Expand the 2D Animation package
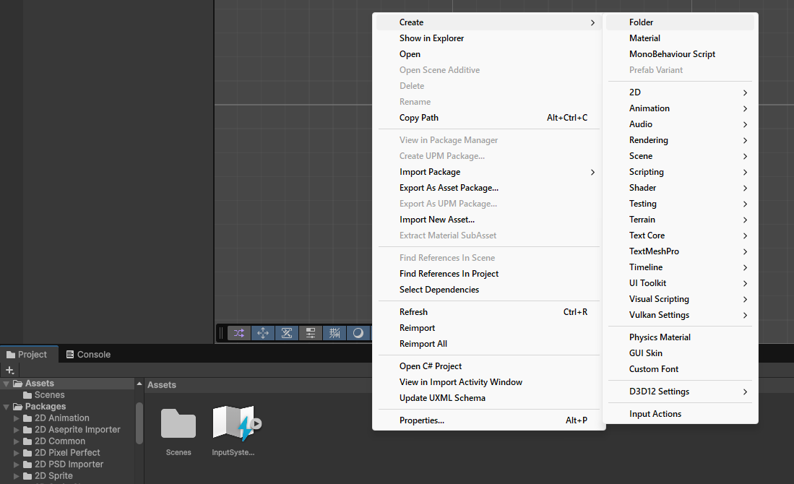The width and height of the screenshot is (794, 484). (x=16, y=418)
